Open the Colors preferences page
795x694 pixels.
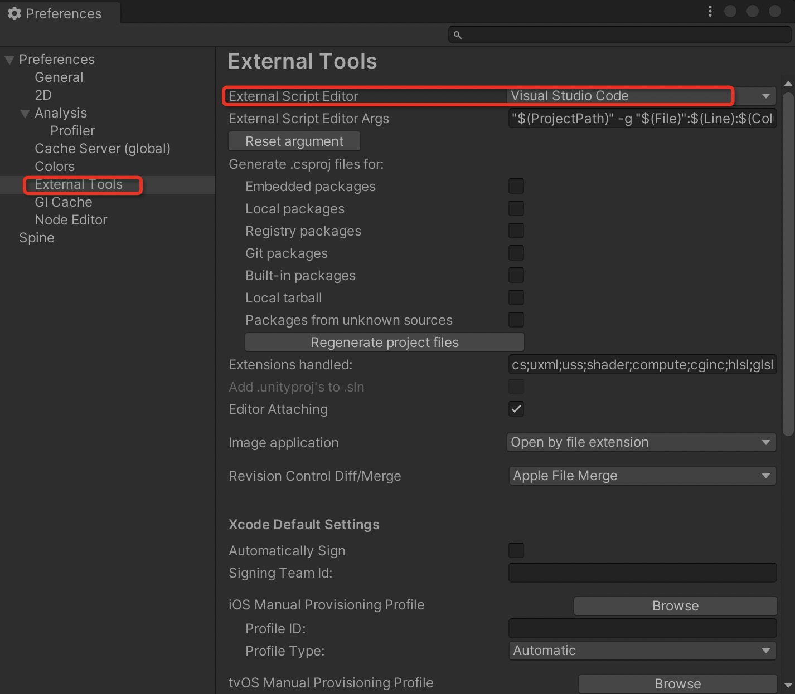point(55,167)
